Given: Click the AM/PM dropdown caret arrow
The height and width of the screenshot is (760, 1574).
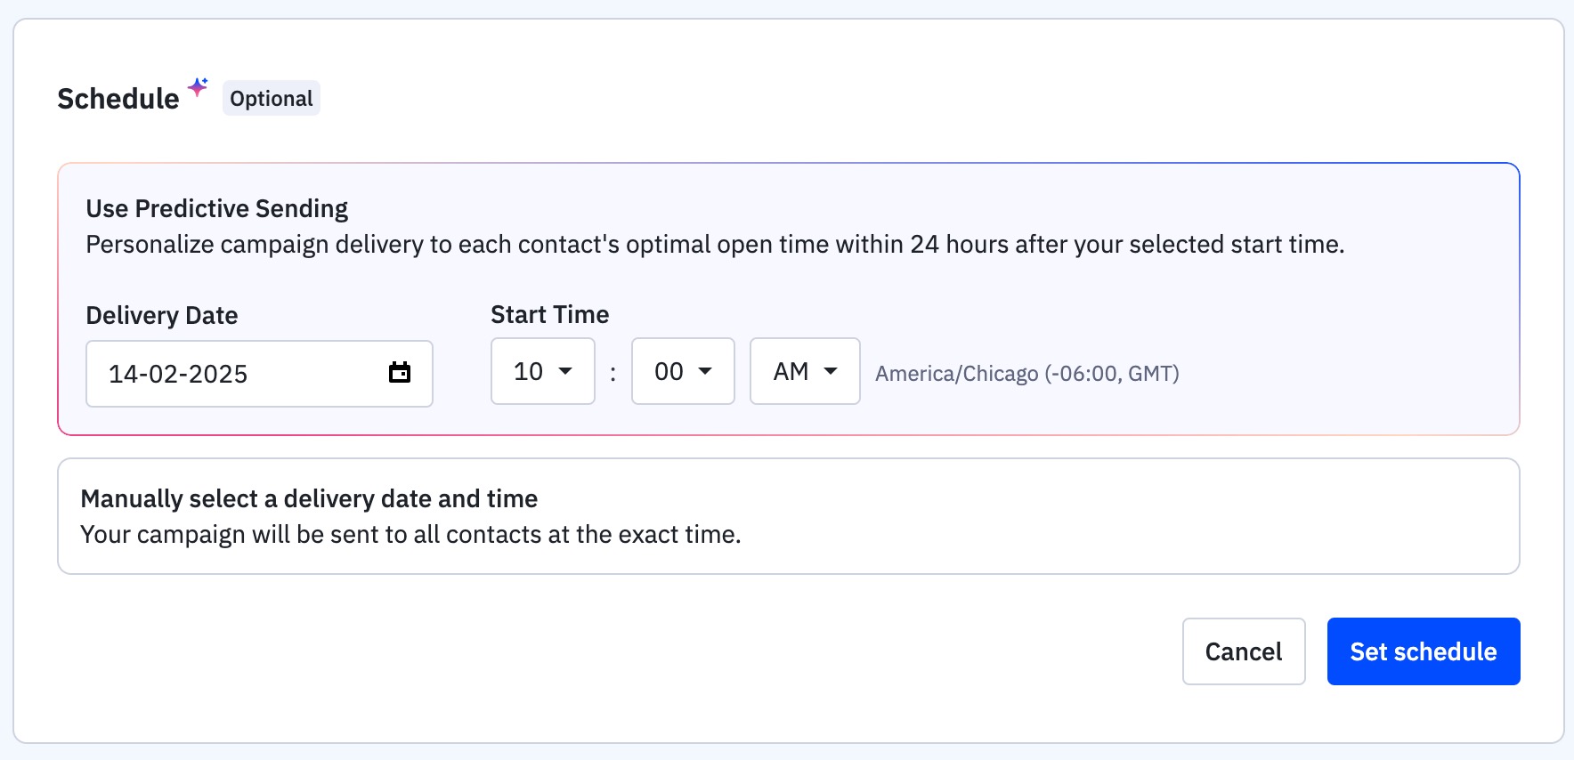Looking at the screenshot, I should [x=831, y=371].
